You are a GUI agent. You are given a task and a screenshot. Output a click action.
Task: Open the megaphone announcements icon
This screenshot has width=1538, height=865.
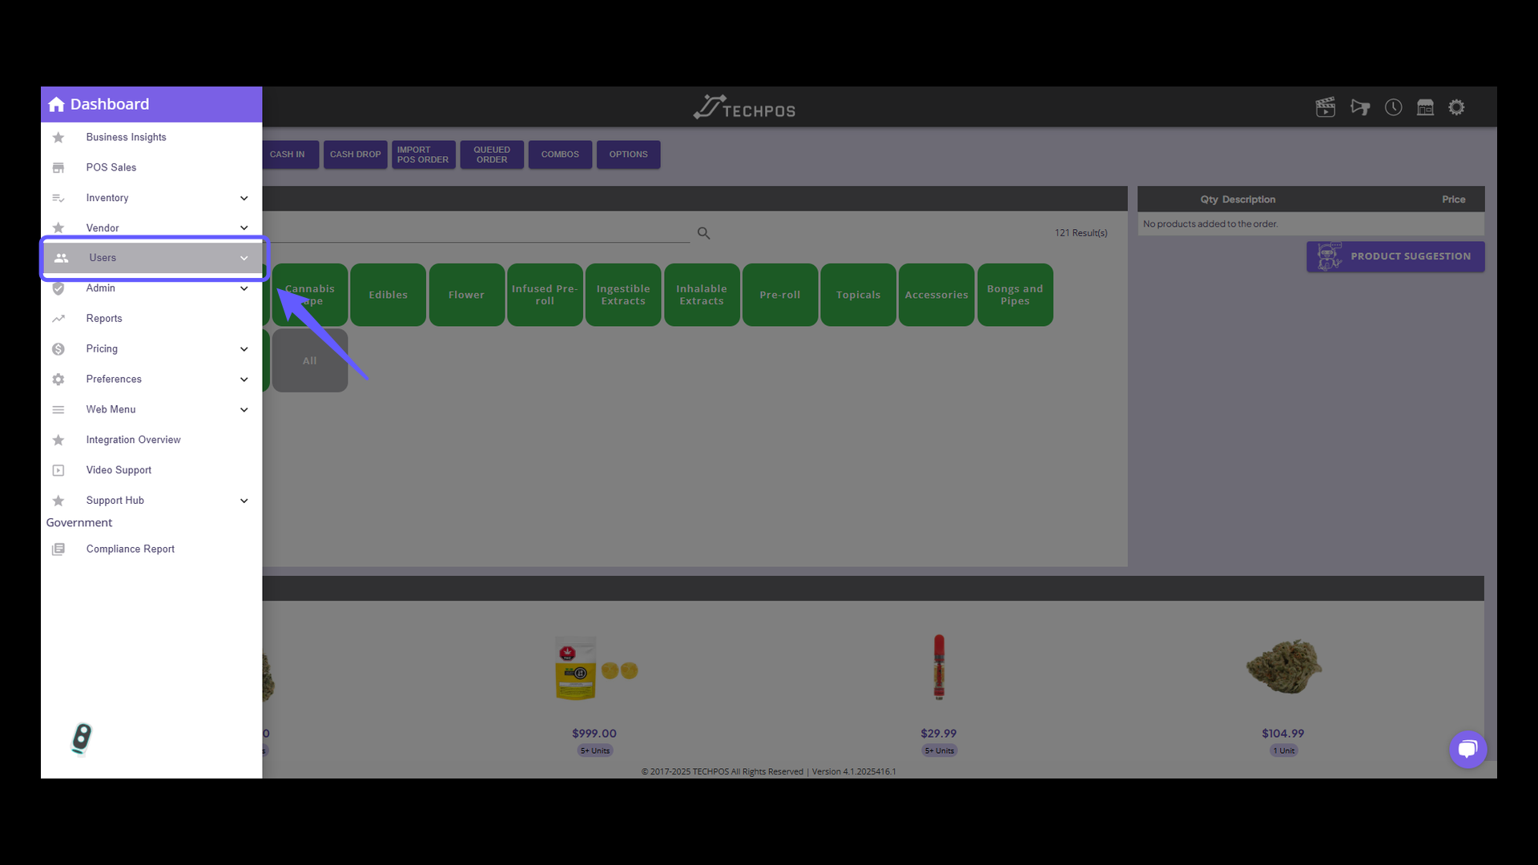click(1359, 107)
